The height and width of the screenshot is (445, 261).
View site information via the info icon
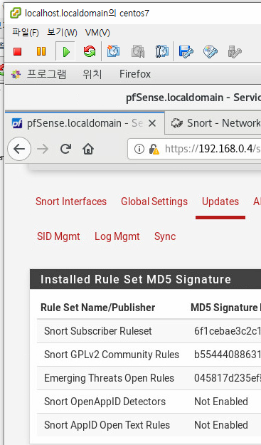139,149
